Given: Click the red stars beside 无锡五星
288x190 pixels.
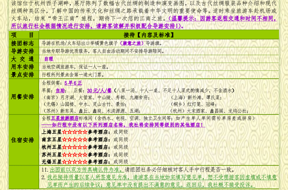Looking at the screenshot, I should pyautogui.click(x=74, y=162).
